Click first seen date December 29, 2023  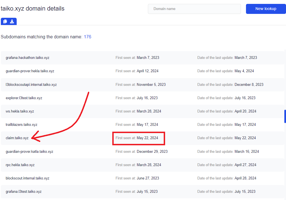point(152,151)
